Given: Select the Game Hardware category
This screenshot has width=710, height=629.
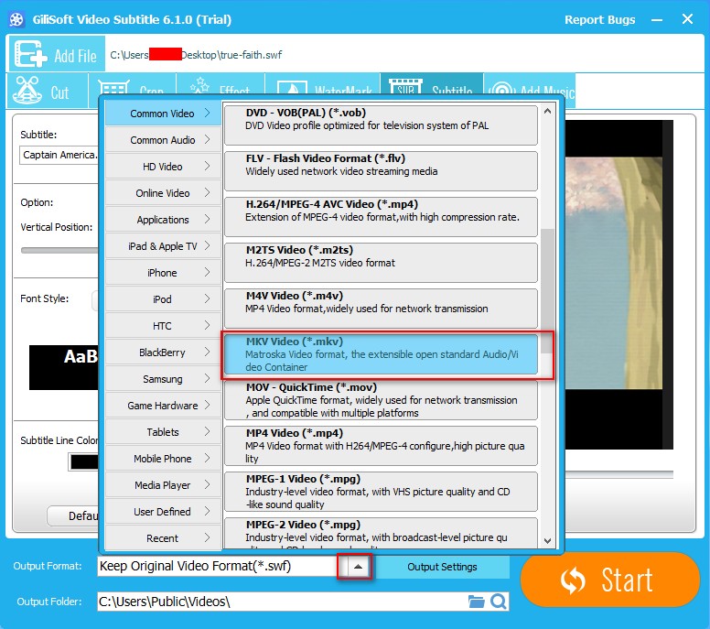Looking at the screenshot, I should (163, 406).
